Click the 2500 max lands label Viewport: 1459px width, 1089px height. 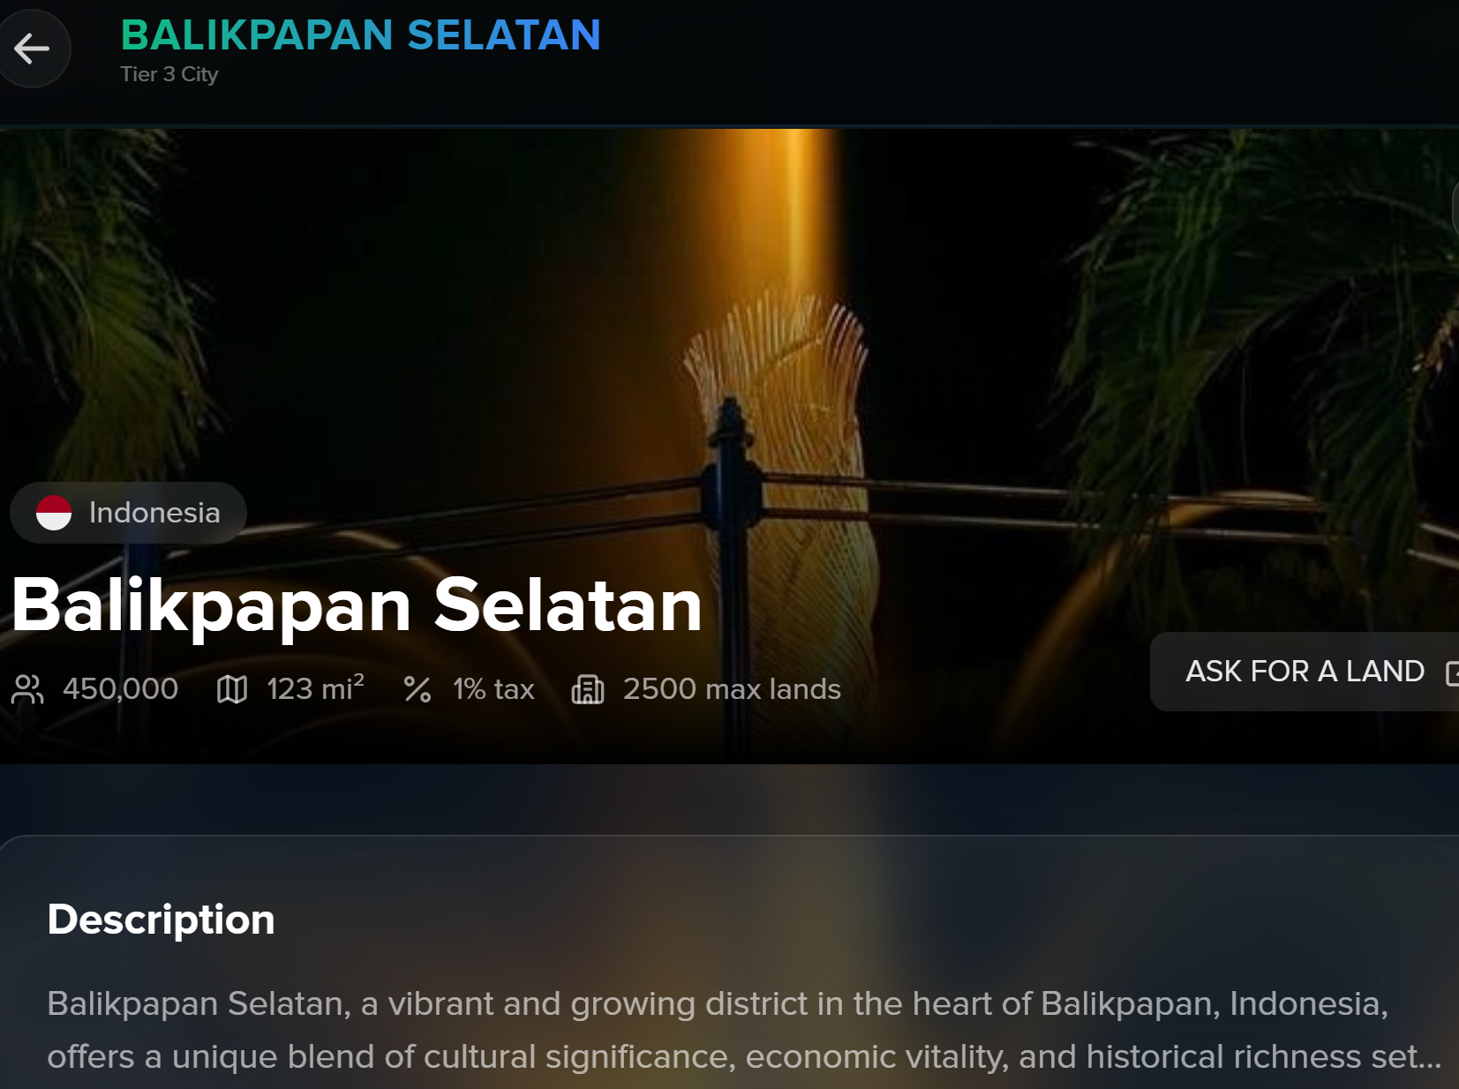[733, 689]
